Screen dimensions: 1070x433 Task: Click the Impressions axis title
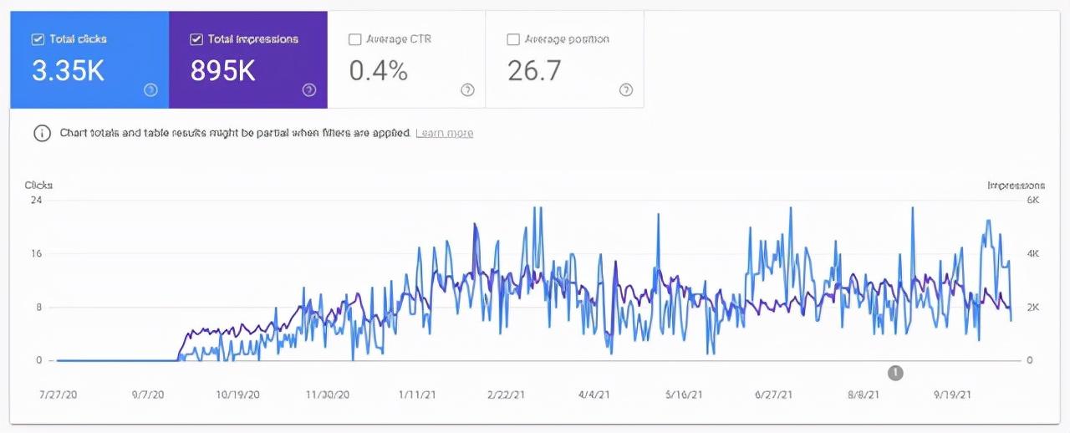pyautogui.click(x=1016, y=185)
